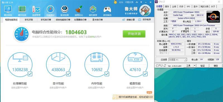Viewport: 223px width, 102px height.
Task: Click 微博分享 share link
Action: [x=130, y=20]
